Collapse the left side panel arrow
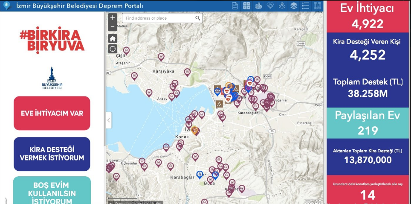This screenshot has height=204, width=411. coord(108,120)
